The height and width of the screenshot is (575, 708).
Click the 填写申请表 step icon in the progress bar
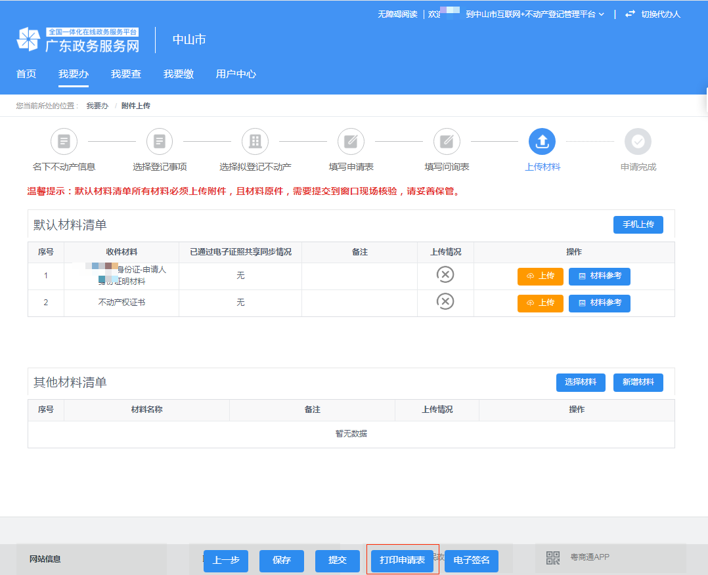[x=350, y=141]
